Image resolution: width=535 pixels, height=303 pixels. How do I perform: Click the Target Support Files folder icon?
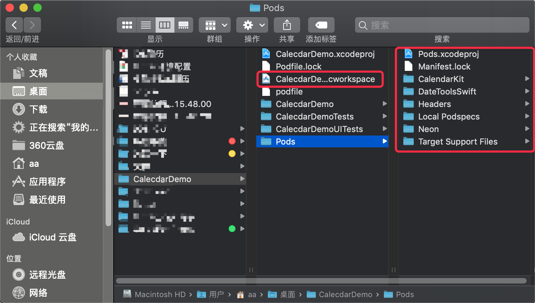pos(409,141)
